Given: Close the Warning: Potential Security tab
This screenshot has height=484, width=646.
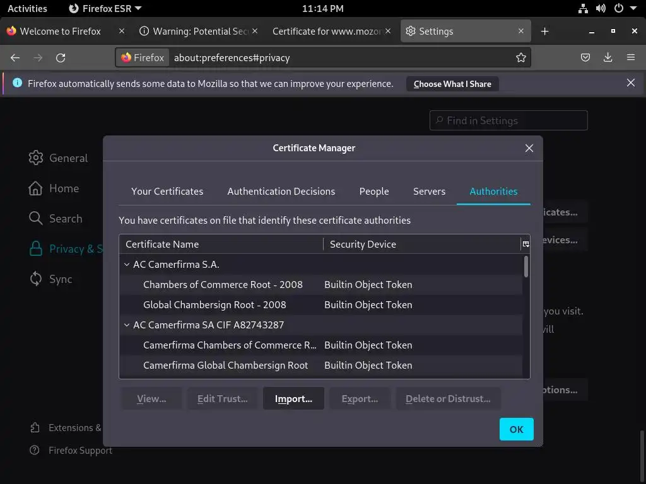Looking at the screenshot, I should [x=255, y=31].
